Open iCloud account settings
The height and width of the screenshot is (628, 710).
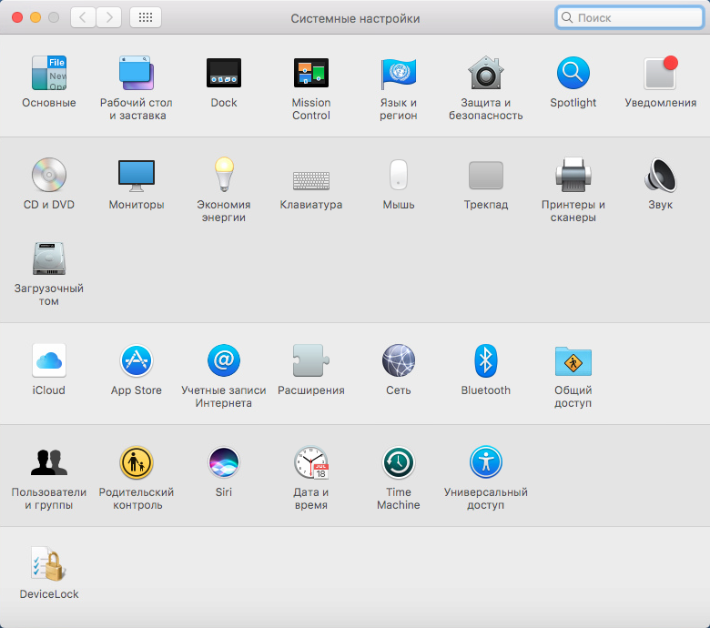point(49,361)
